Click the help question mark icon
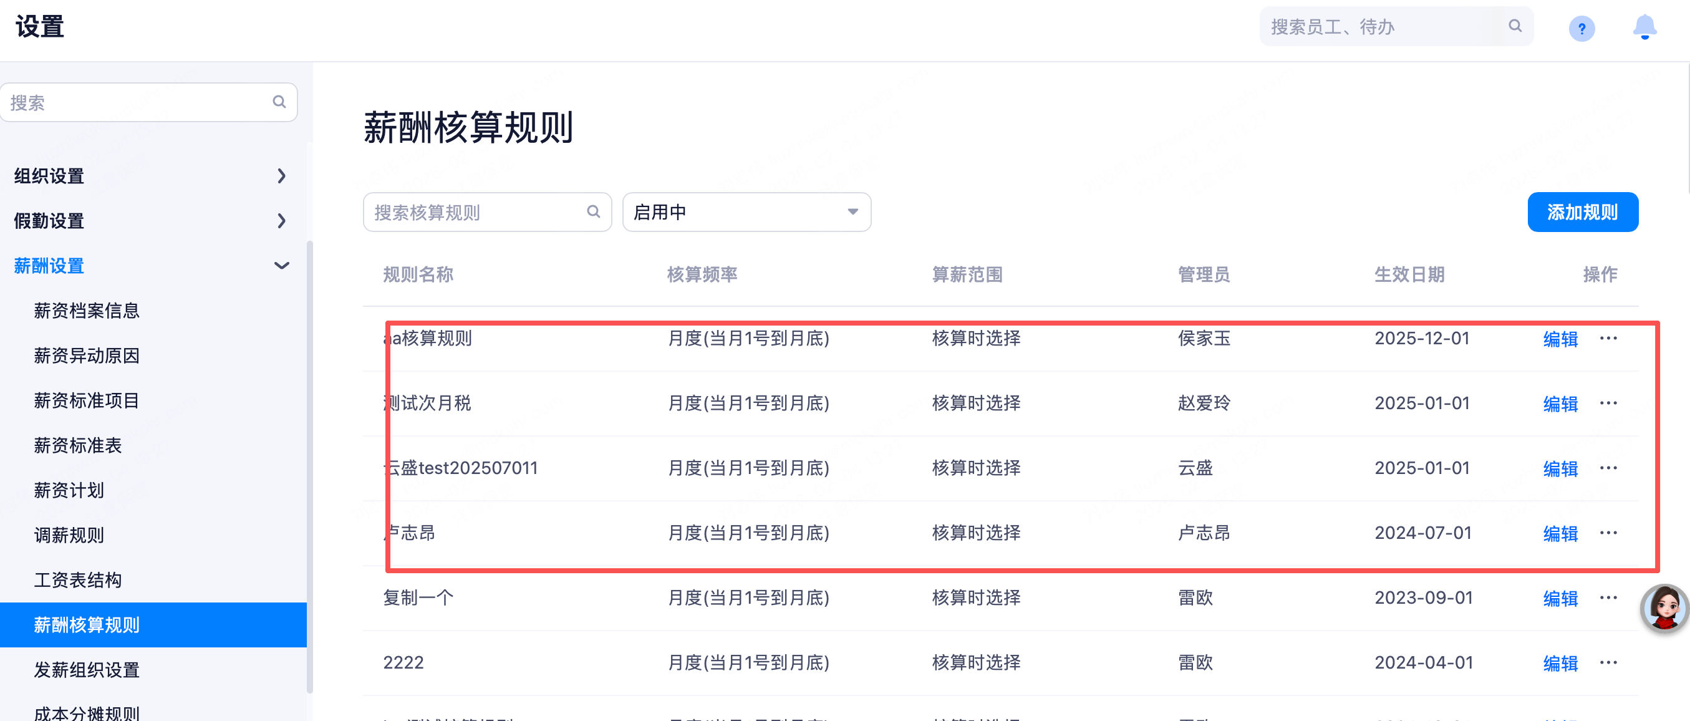This screenshot has height=721, width=1690. coord(1581,29)
